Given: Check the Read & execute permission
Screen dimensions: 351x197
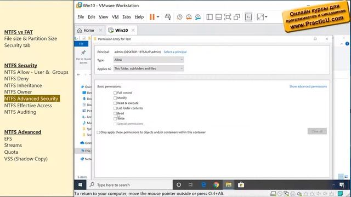Looking at the screenshot, I should pos(115,103).
